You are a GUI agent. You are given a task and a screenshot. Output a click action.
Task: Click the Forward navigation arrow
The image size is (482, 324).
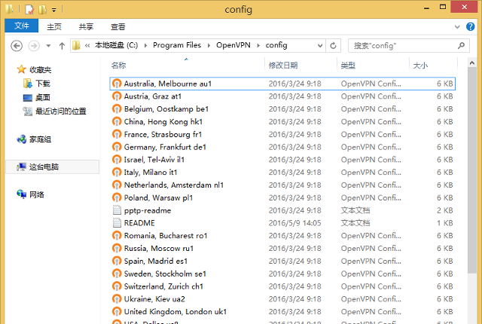[x=34, y=46]
